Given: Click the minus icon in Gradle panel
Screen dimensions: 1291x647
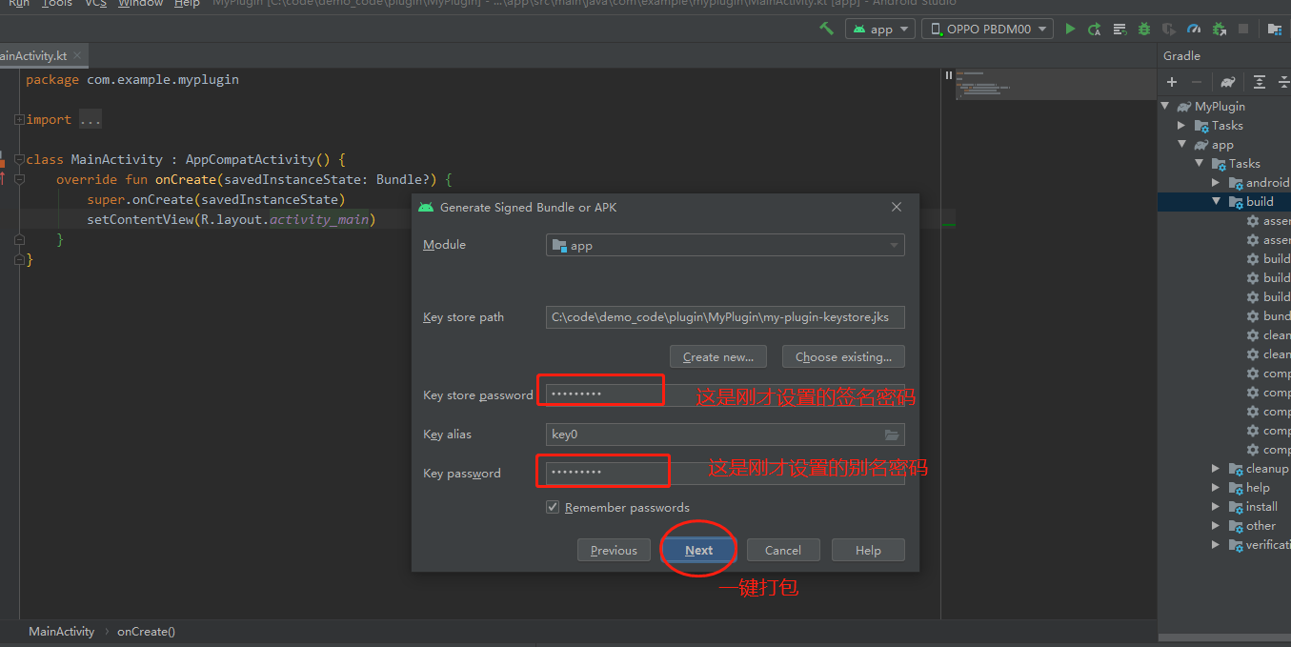Looking at the screenshot, I should [x=1197, y=82].
